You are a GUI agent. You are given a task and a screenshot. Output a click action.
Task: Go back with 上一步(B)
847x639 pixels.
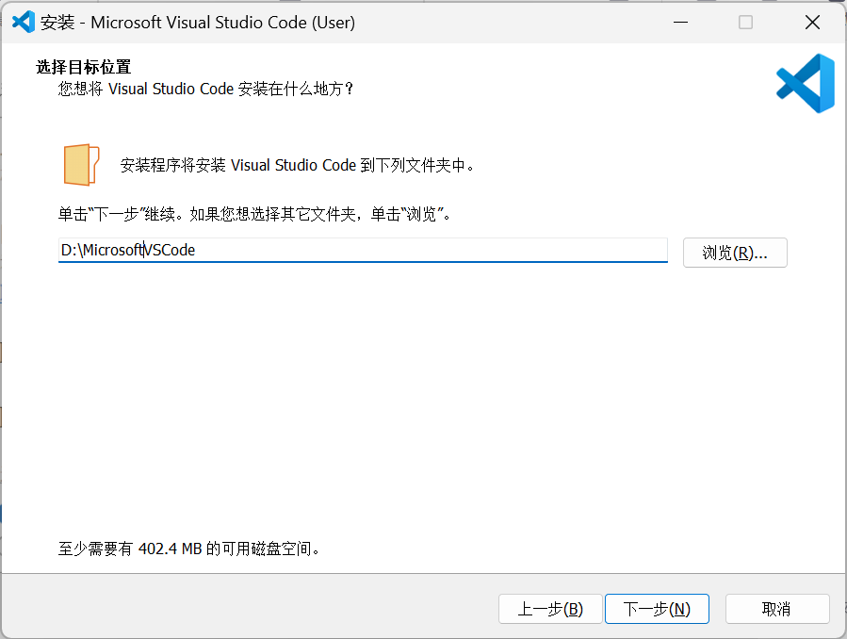coord(550,609)
